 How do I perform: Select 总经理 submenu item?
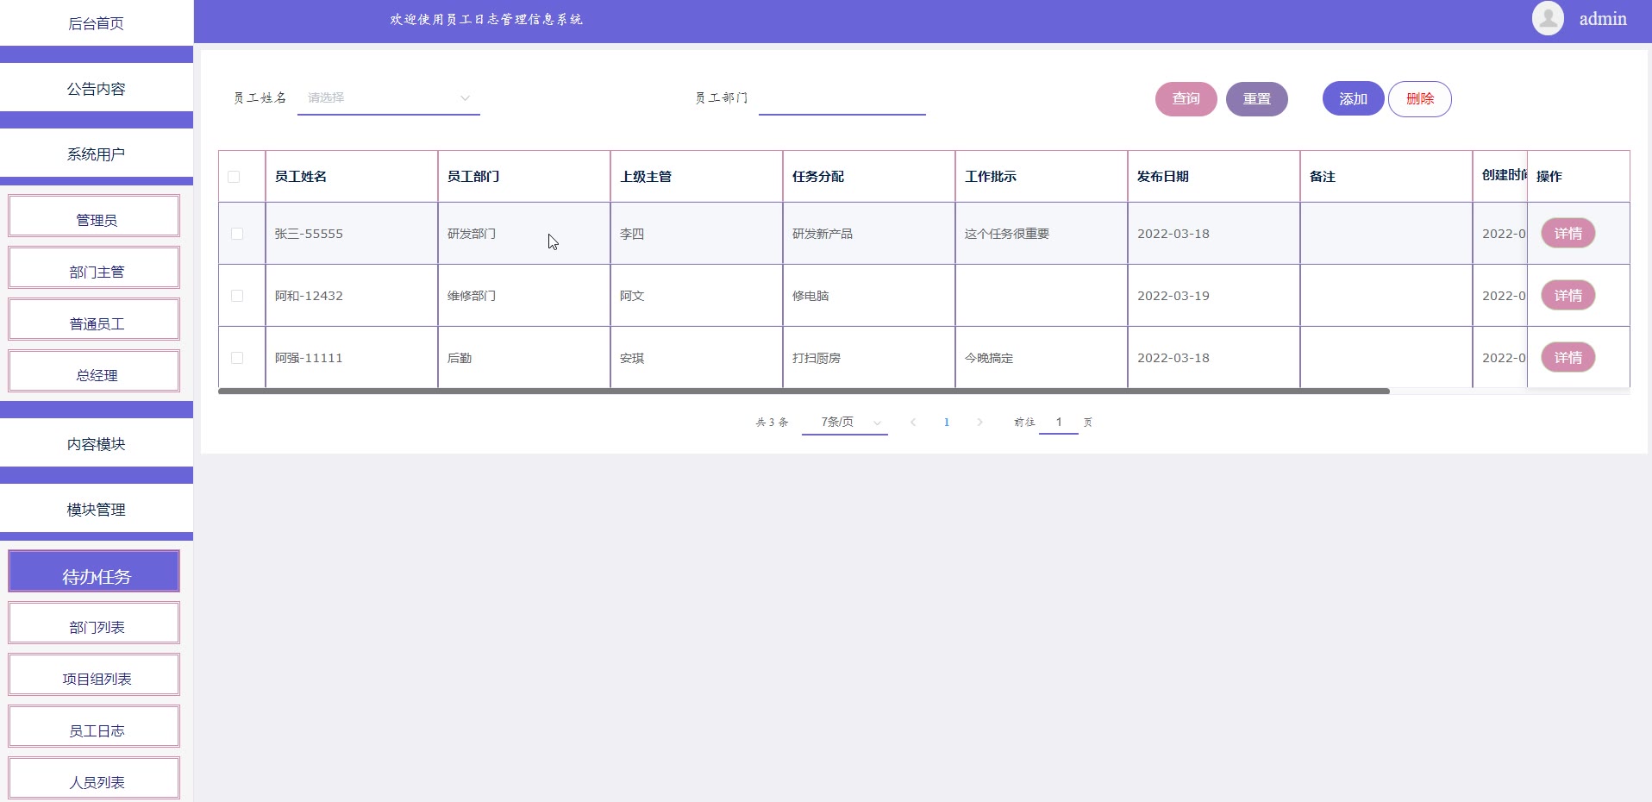(94, 372)
